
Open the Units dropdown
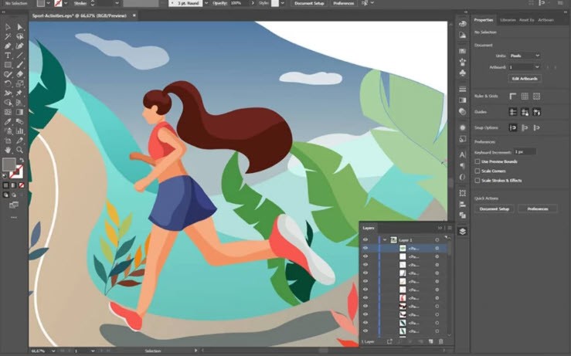click(x=525, y=56)
